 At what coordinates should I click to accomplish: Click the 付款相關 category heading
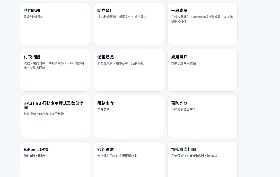click(x=32, y=57)
